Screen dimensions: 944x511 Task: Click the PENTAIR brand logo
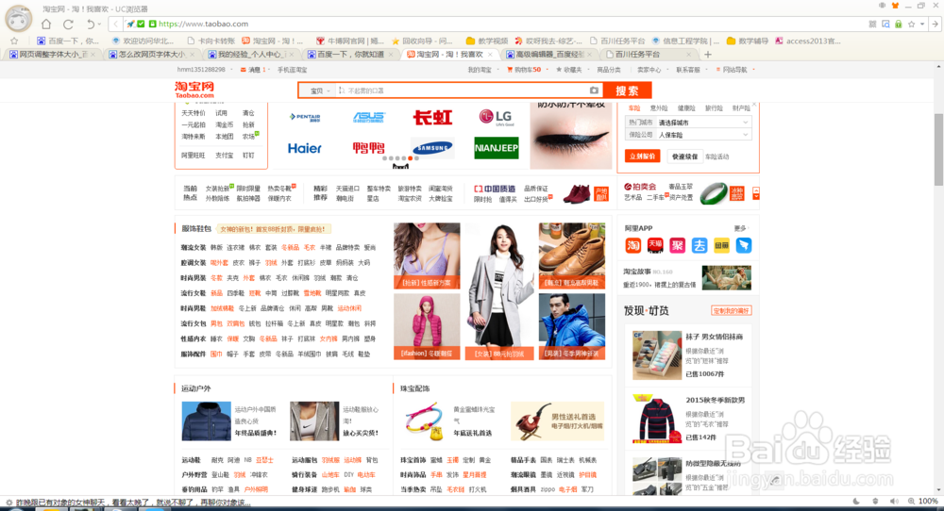305,117
